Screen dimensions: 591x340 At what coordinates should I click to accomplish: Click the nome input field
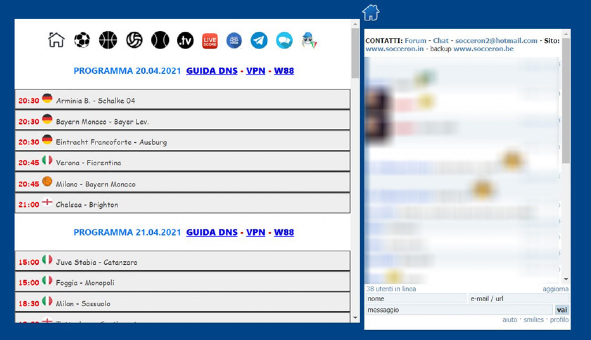pyautogui.click(x=416, y=298)
